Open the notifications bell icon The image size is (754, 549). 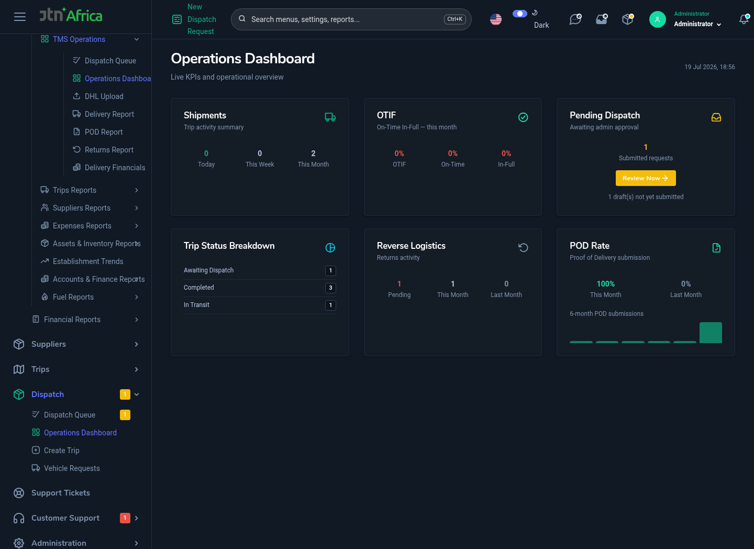coord(744,19)
